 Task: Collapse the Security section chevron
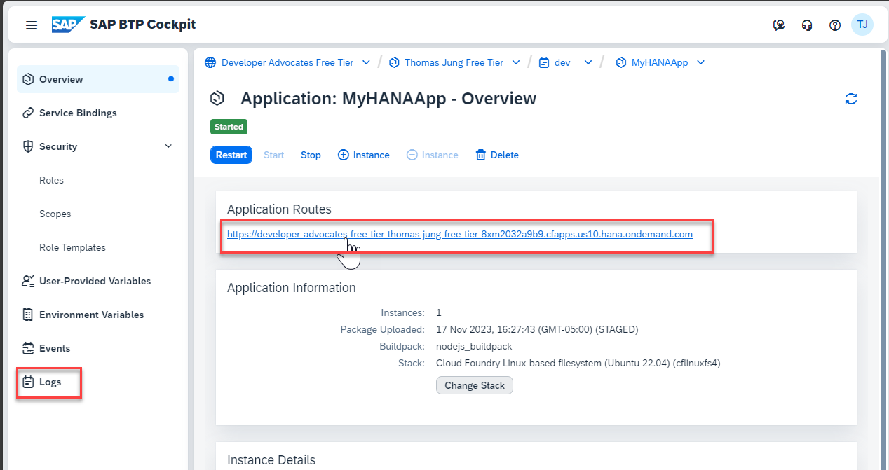point(168,146)
